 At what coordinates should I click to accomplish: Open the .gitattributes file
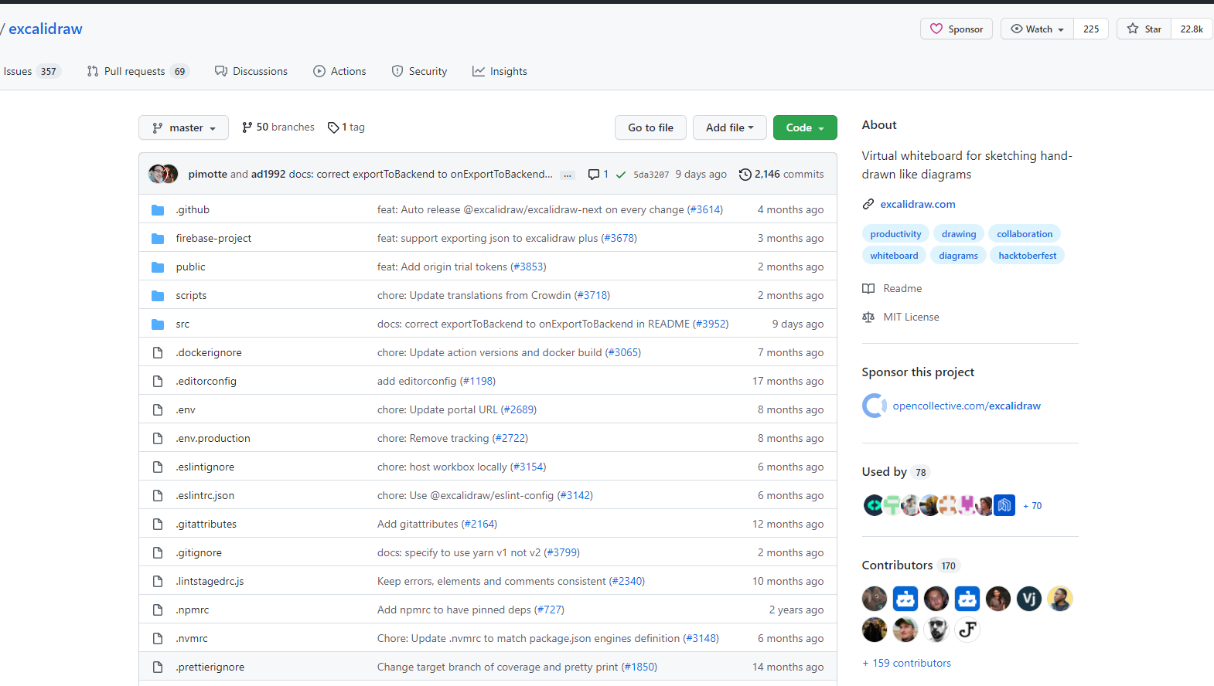(206, 525)
